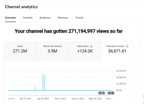Click the subscribers warning triangle icon
The width and height of the screenshot is (144, 104).
pyautogui.click(x=91, y=46)
